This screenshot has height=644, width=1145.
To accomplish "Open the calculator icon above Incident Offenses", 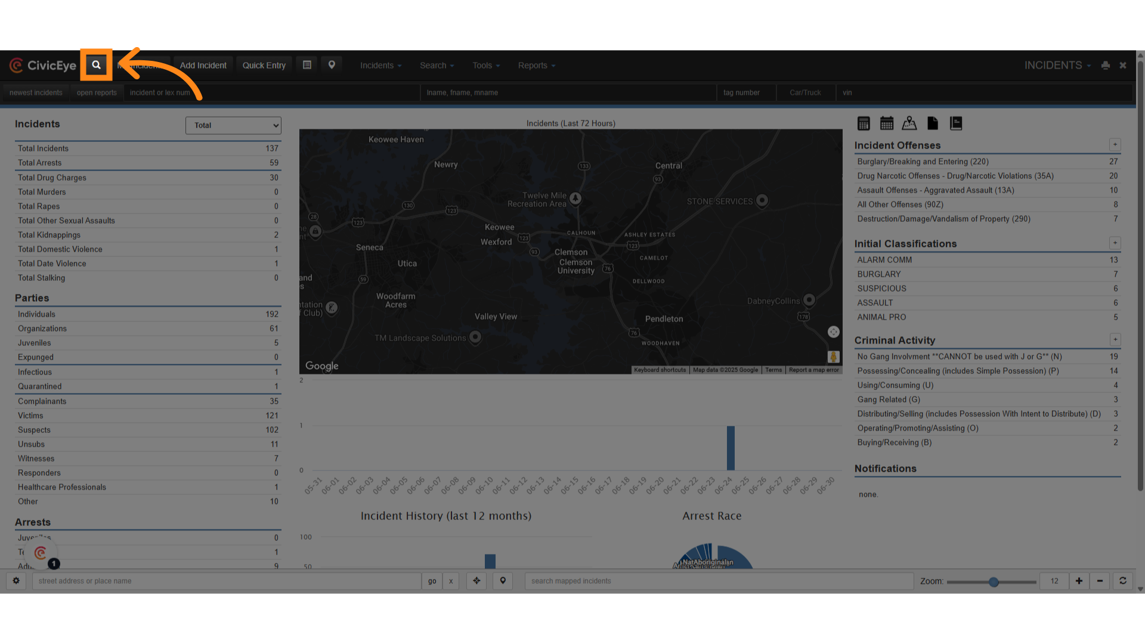I will 864,123.
